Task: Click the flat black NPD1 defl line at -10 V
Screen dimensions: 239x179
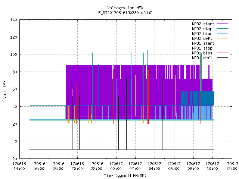Action: tap(122, 150)
